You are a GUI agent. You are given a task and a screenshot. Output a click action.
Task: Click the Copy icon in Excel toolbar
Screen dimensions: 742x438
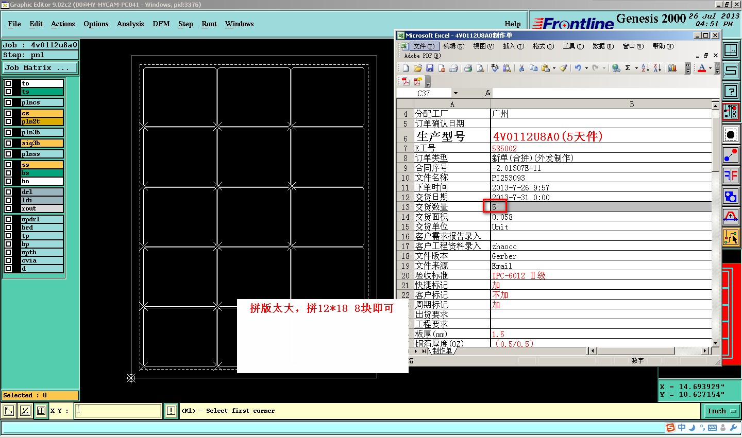[x=533, y=68]
